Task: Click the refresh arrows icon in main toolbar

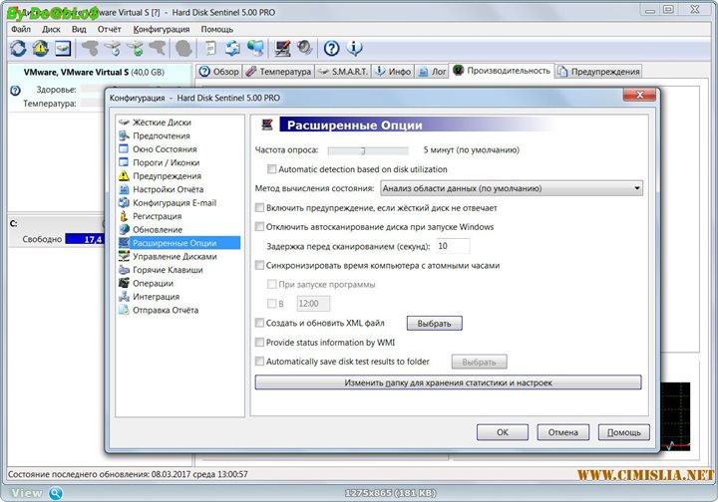Action: [x=19, y=48]
